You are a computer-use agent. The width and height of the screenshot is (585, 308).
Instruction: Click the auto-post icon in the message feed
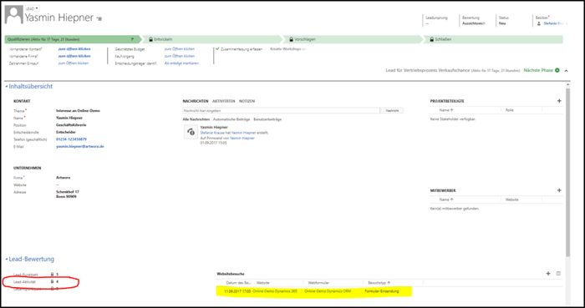(191, 132)
